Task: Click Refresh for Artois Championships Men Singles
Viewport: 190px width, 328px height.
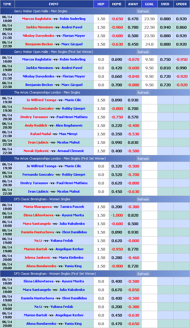Action: click(x=143, y=93)
